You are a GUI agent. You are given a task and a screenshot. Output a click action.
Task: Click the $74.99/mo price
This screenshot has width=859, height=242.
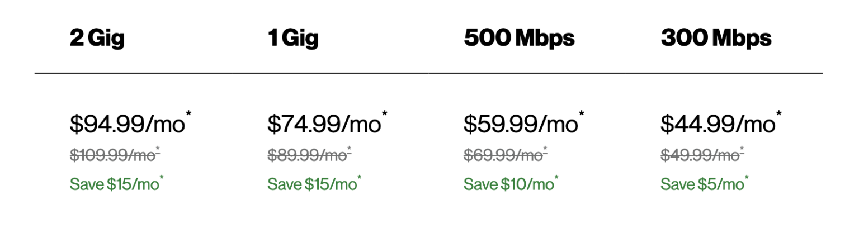[x=324, y=125]
